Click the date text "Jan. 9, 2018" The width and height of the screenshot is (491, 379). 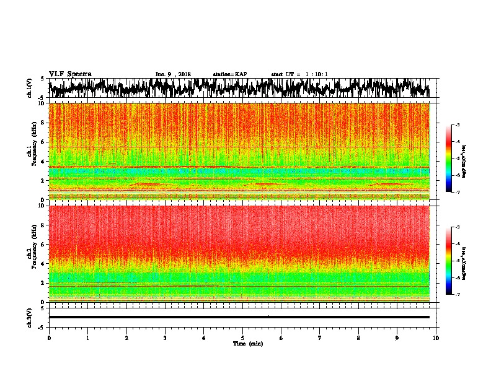click(x=173, y=74)
